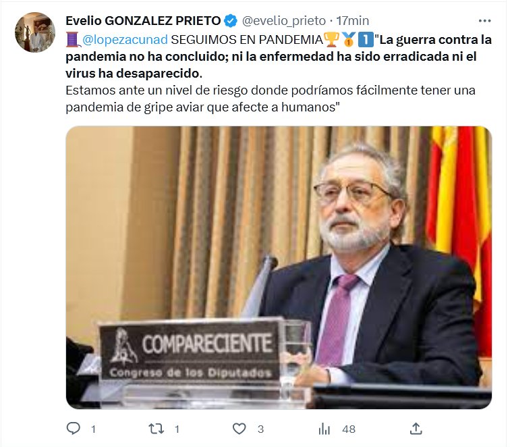The width and height of the screenshot is (510, 447).
Task: Like the tweet with the heart icon
Action: (x=239, y=429)
